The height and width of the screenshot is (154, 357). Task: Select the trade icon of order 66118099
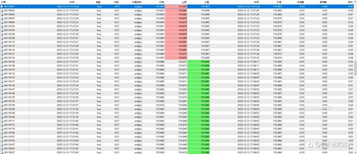2,22
